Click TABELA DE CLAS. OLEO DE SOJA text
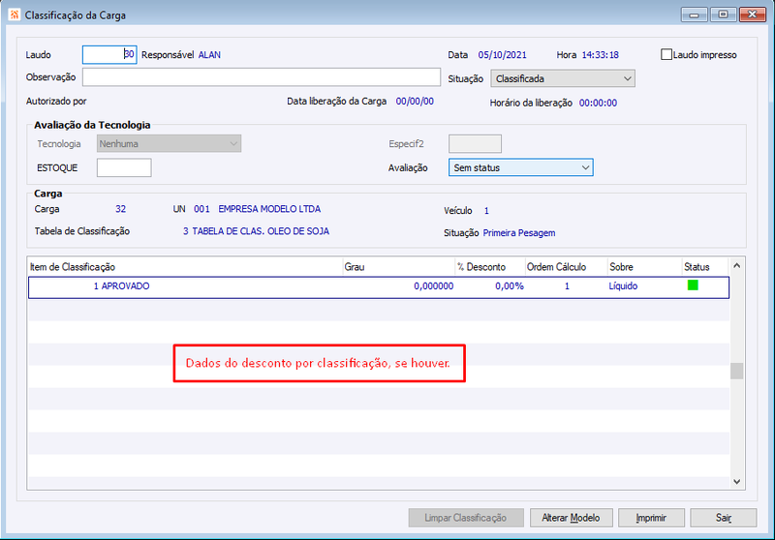 [261, 231]
